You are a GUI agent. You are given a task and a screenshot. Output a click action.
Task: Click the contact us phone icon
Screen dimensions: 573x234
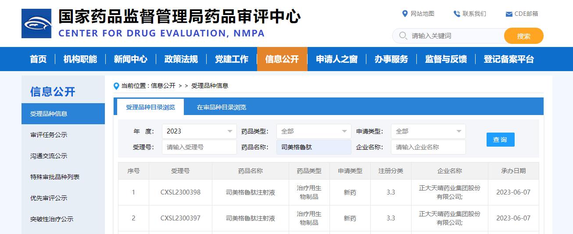click(457, 14)
